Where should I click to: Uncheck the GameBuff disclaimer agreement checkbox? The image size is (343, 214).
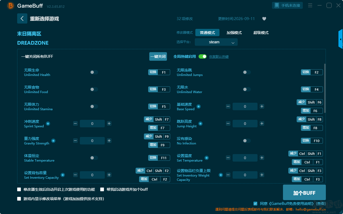click(x=255, y=204)
